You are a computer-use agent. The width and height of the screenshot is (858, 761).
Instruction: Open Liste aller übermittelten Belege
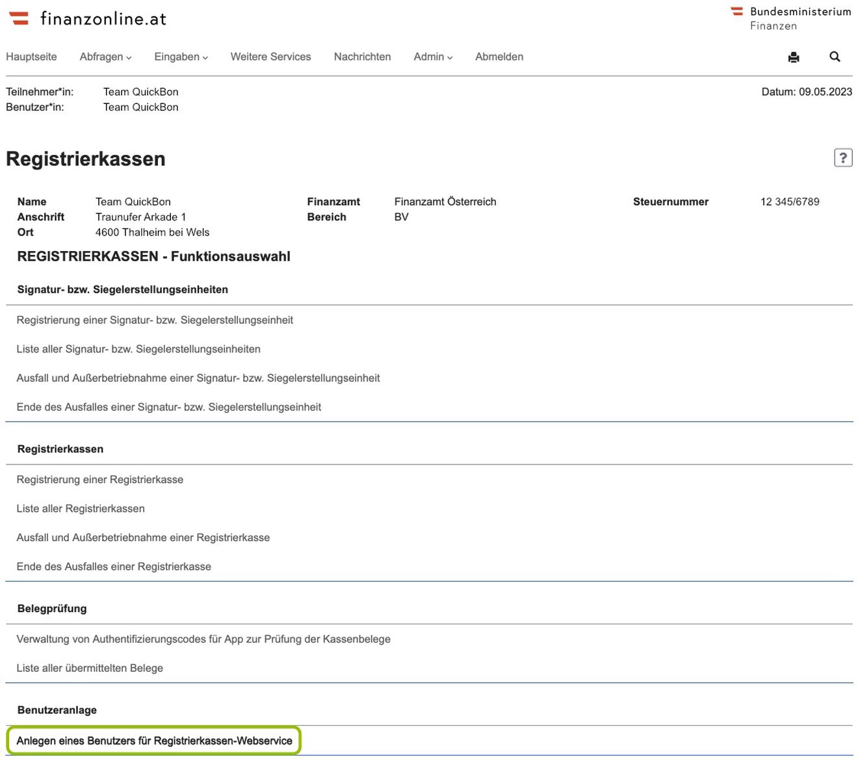tap(90, 668)
